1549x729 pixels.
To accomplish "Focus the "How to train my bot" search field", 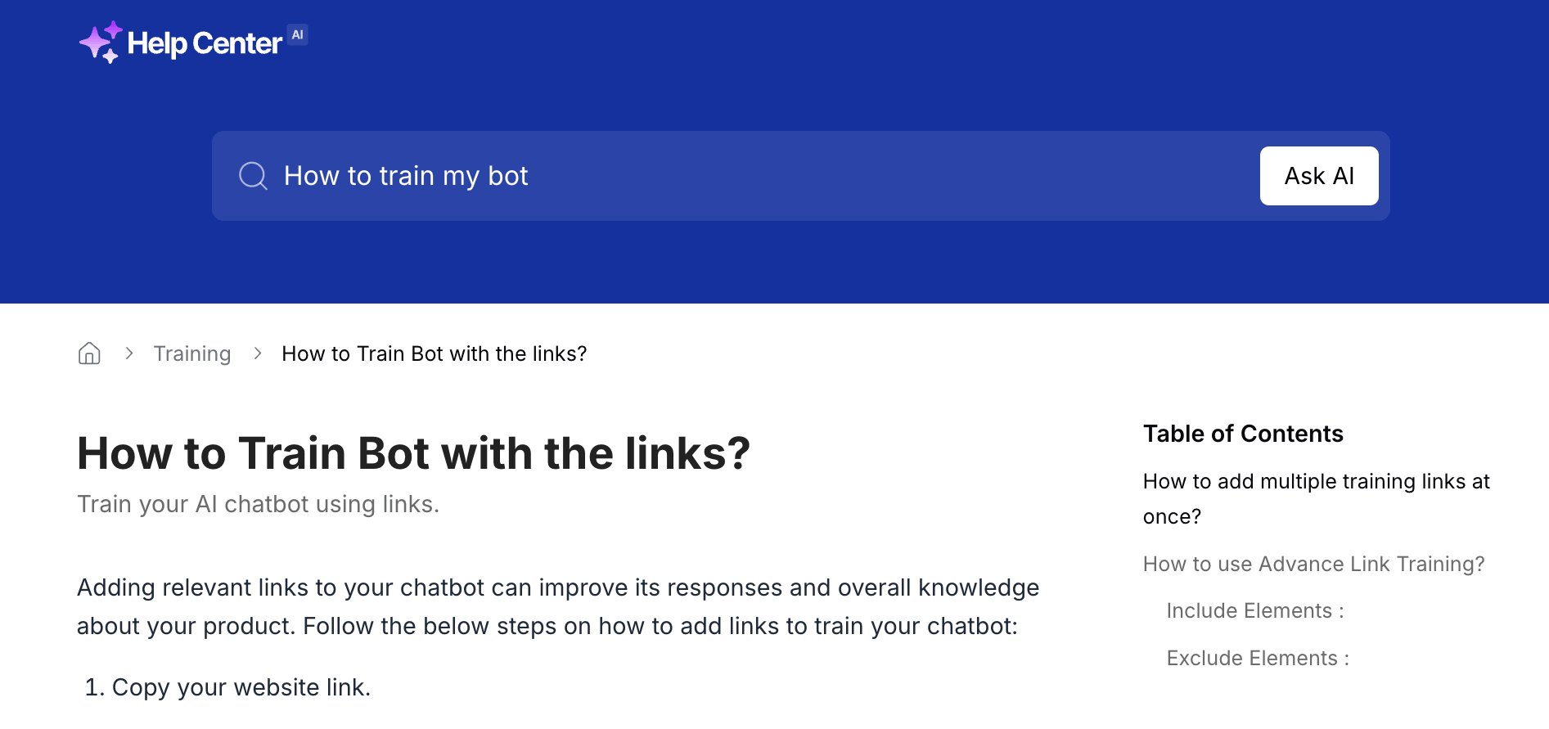I will [x=736, y=176].
